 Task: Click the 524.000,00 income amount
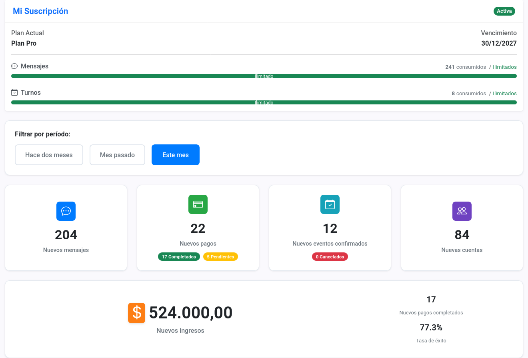click(191, 313)
